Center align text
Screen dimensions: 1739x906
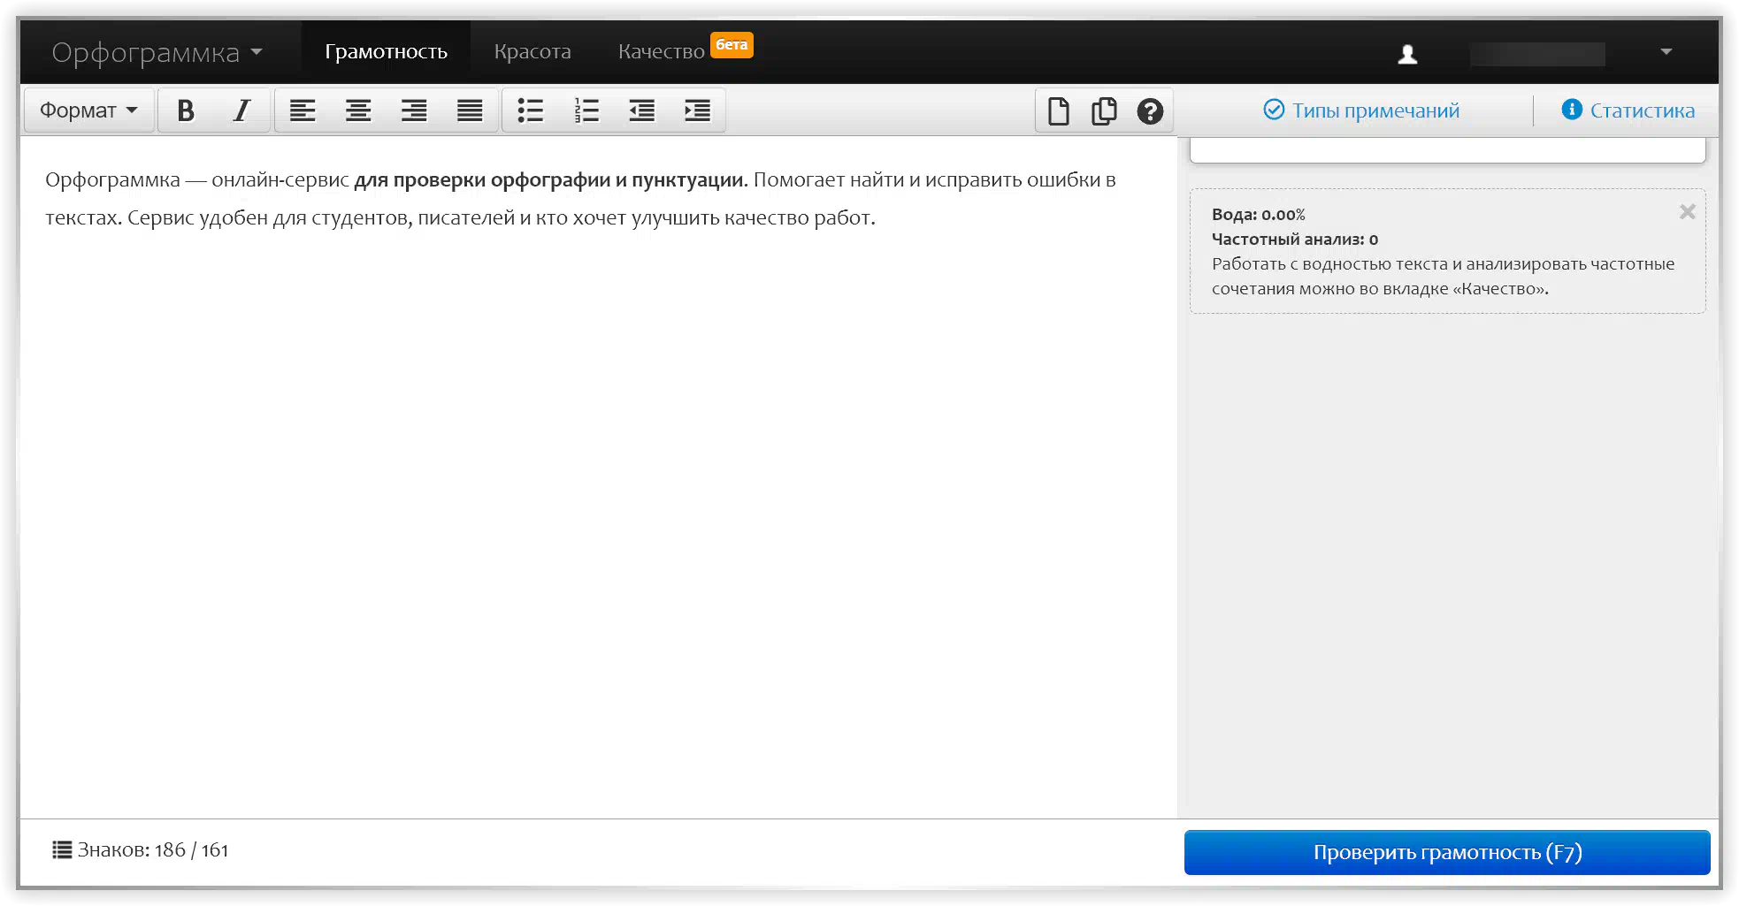point(358,110)
